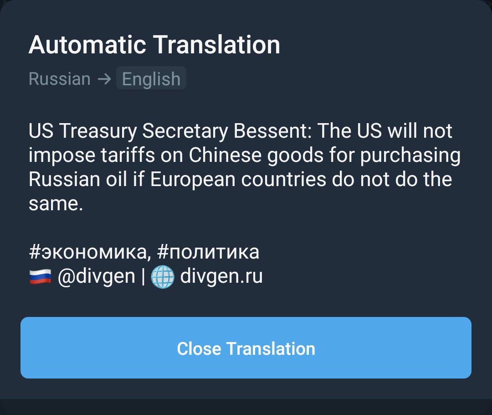The image size is (492, 415).
Task: Click the globe emoji before divgen.ru
Action: click(x=163, y=276)
